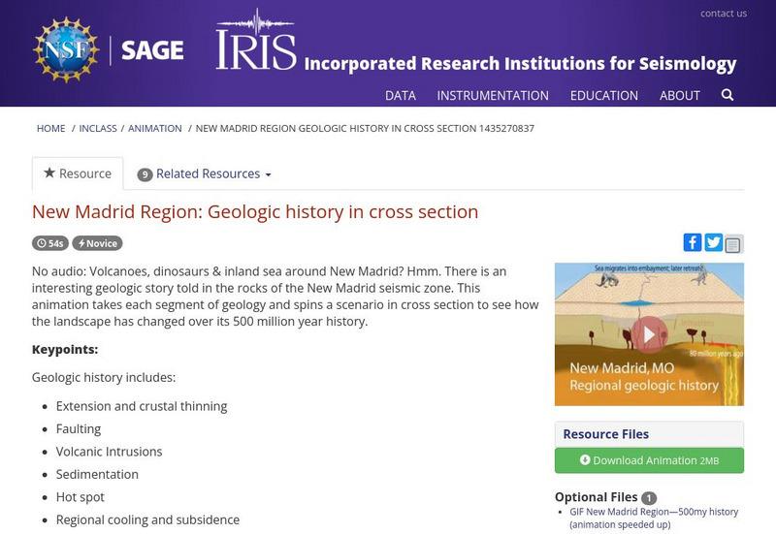The image size is (776, 534).
Task: Open the INSTRUMENTATION menu
Action: click(493, 96)
